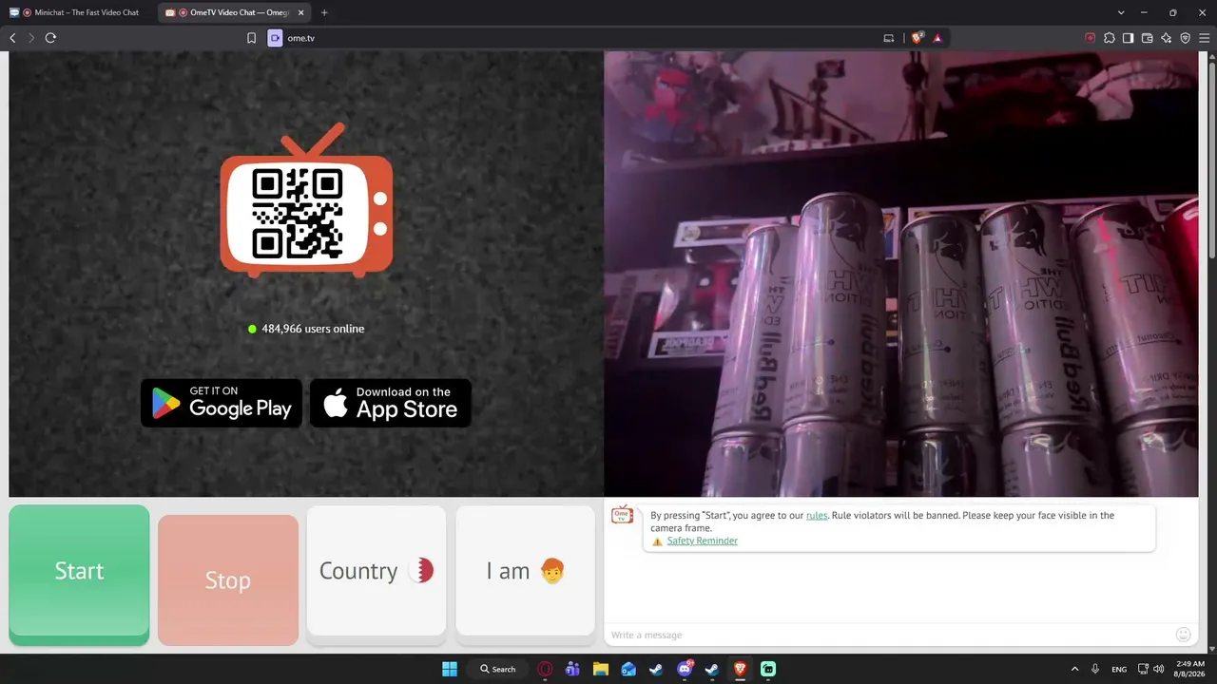Screen dimensions: 1217x684
Task: Open Brave Wallet
Action: [x=1147, y=38]
